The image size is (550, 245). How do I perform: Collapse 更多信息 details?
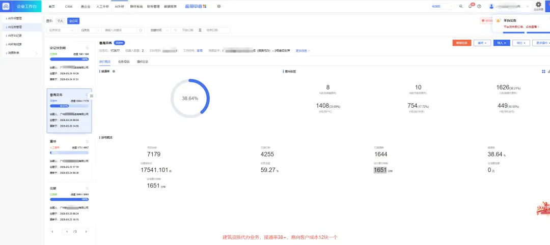(303, 51)
